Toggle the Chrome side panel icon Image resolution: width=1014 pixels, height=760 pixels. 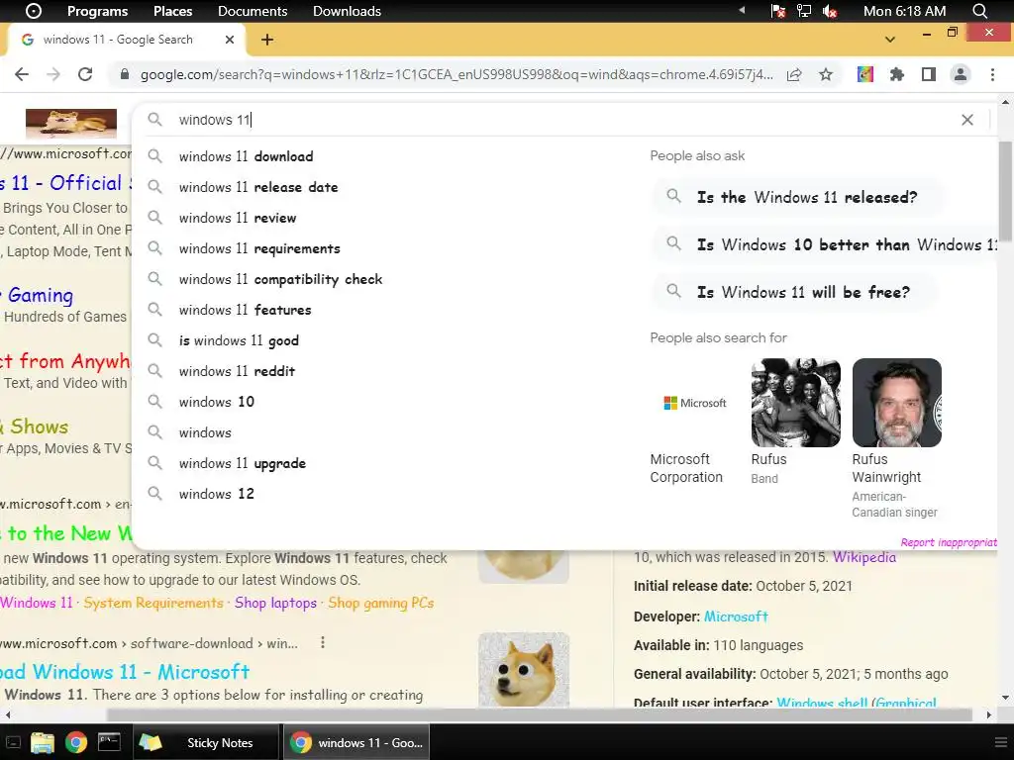coord(929,74)
